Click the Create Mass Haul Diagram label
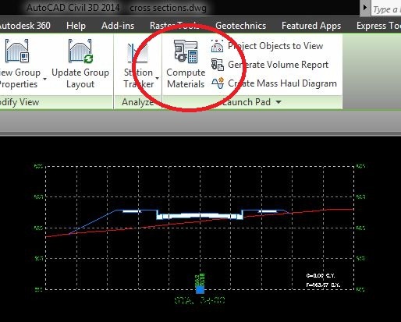Image resolution: width=401 pixels, height=322 pixels. (x=282, y=83)
